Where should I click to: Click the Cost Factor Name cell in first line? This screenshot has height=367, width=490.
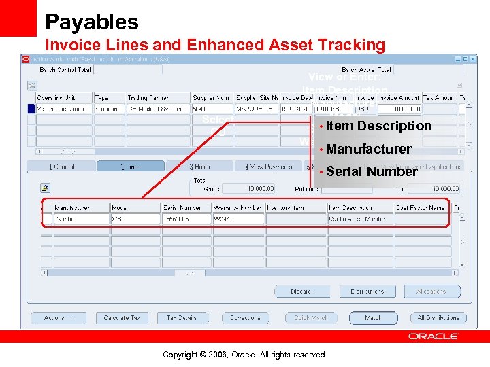pos(421,219)
